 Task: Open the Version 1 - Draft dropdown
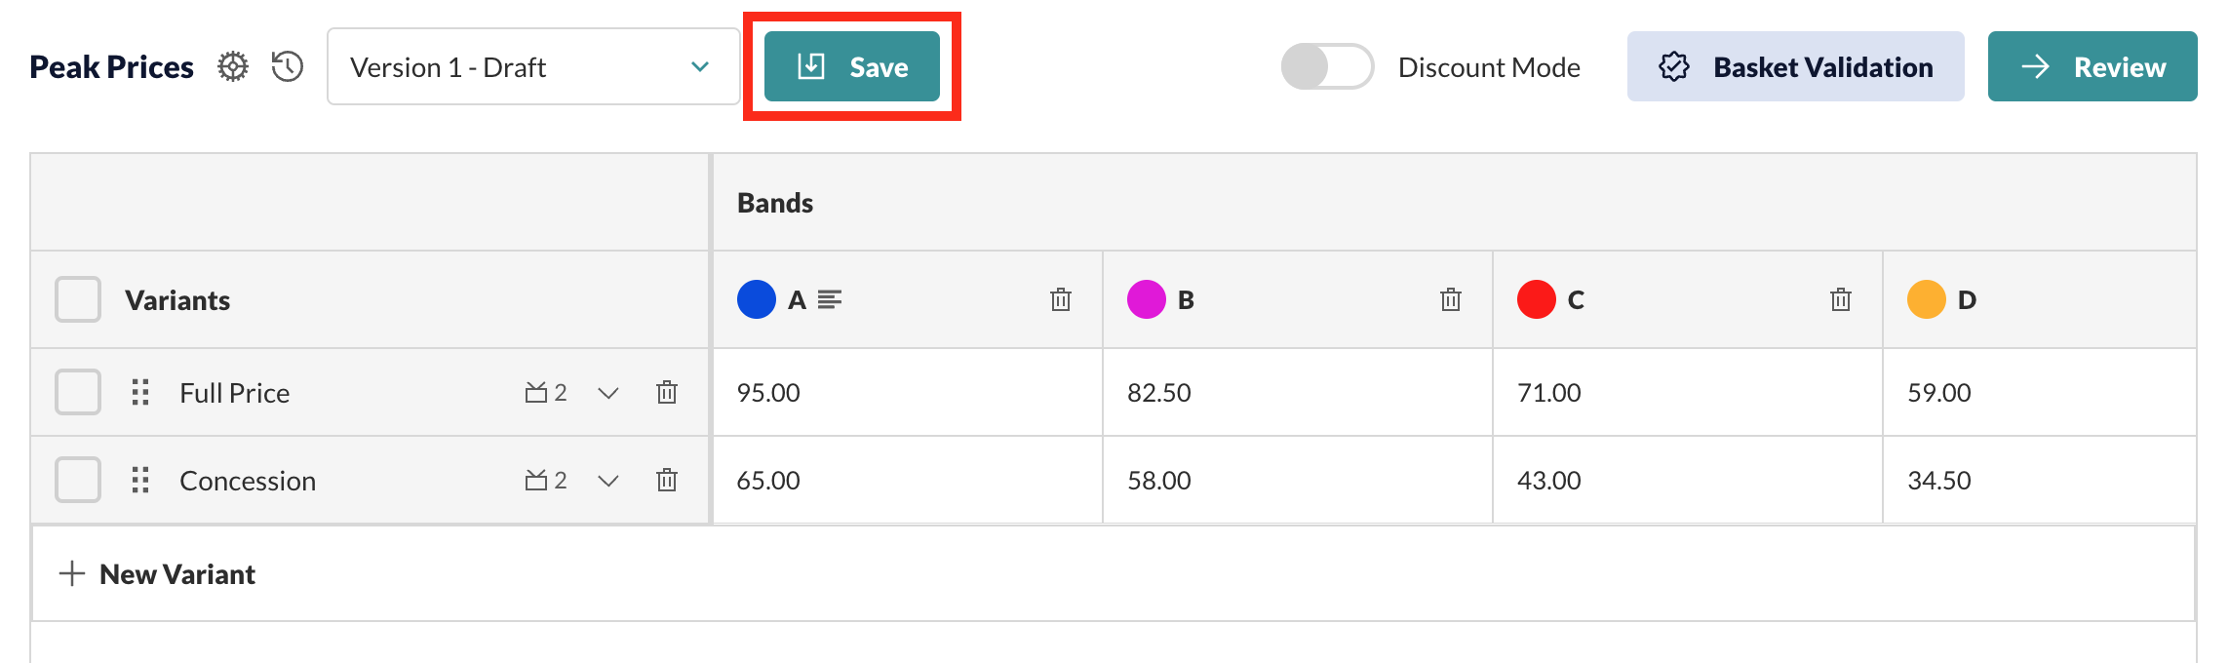click(533, 66)
